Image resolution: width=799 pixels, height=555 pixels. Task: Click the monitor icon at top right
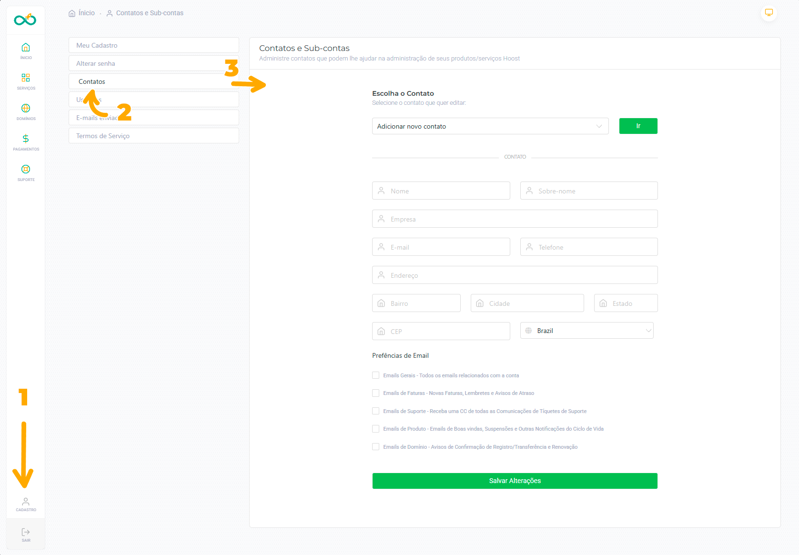pos(769,13)
